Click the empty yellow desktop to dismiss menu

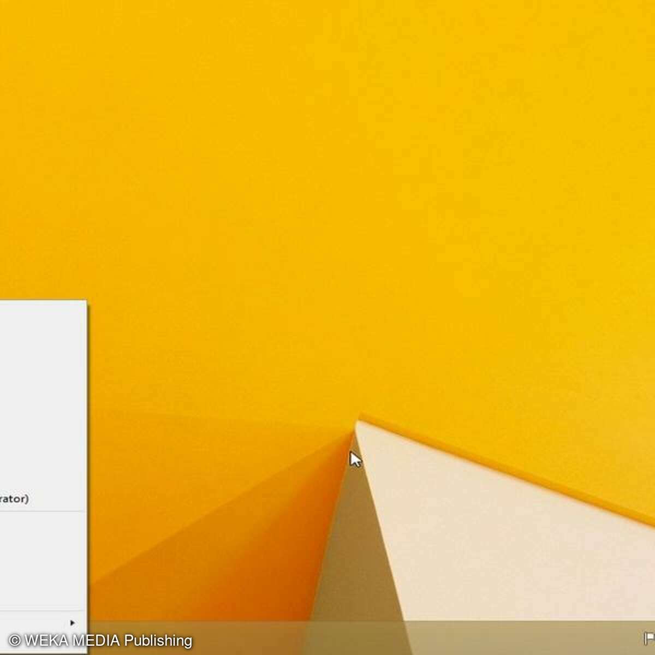pos(327,164)
